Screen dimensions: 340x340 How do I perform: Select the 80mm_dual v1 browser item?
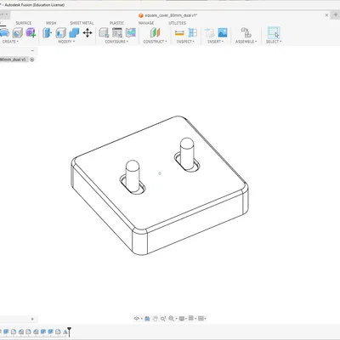pos(13,59)
